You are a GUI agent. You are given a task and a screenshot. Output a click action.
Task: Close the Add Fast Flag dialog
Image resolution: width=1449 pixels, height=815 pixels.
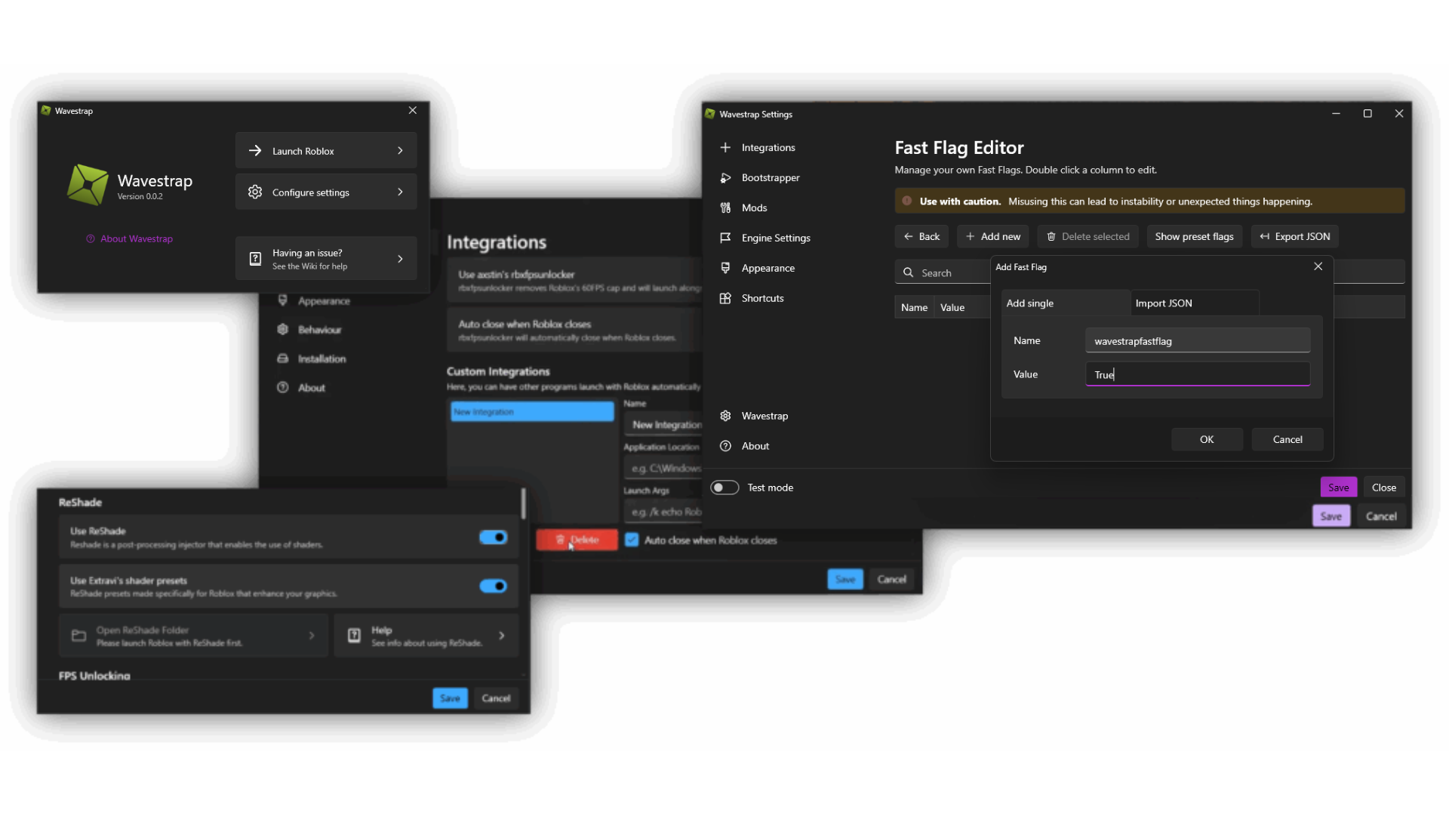pos(1318,266)
